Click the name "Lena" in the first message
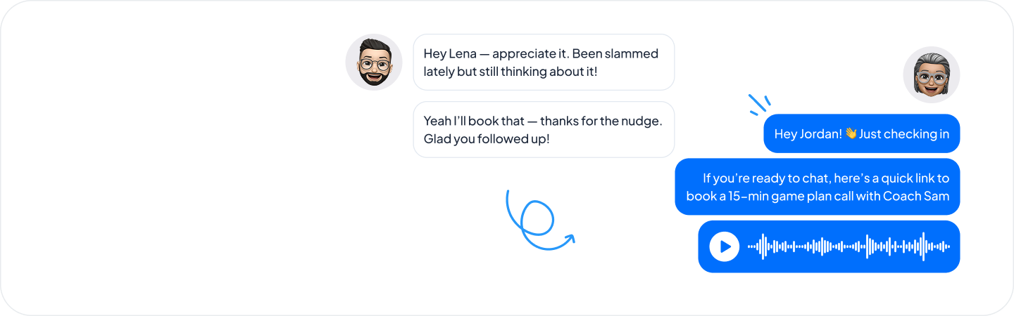 (463, 53)
